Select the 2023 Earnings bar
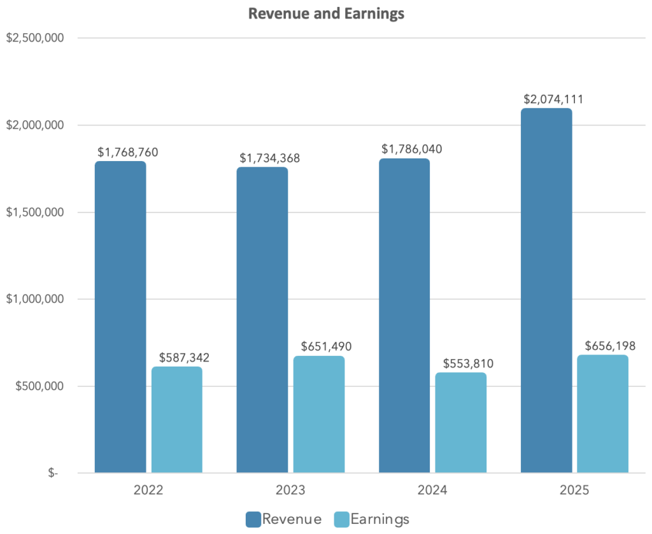 coord(319,414)
